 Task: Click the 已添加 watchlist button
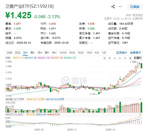[135, 7]
